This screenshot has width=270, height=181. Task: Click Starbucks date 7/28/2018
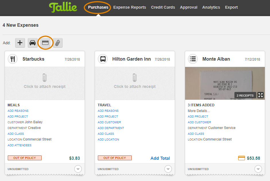72,59
